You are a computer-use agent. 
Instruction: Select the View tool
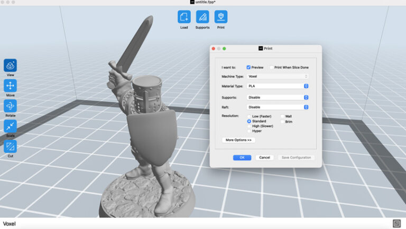tap(10, 65)
